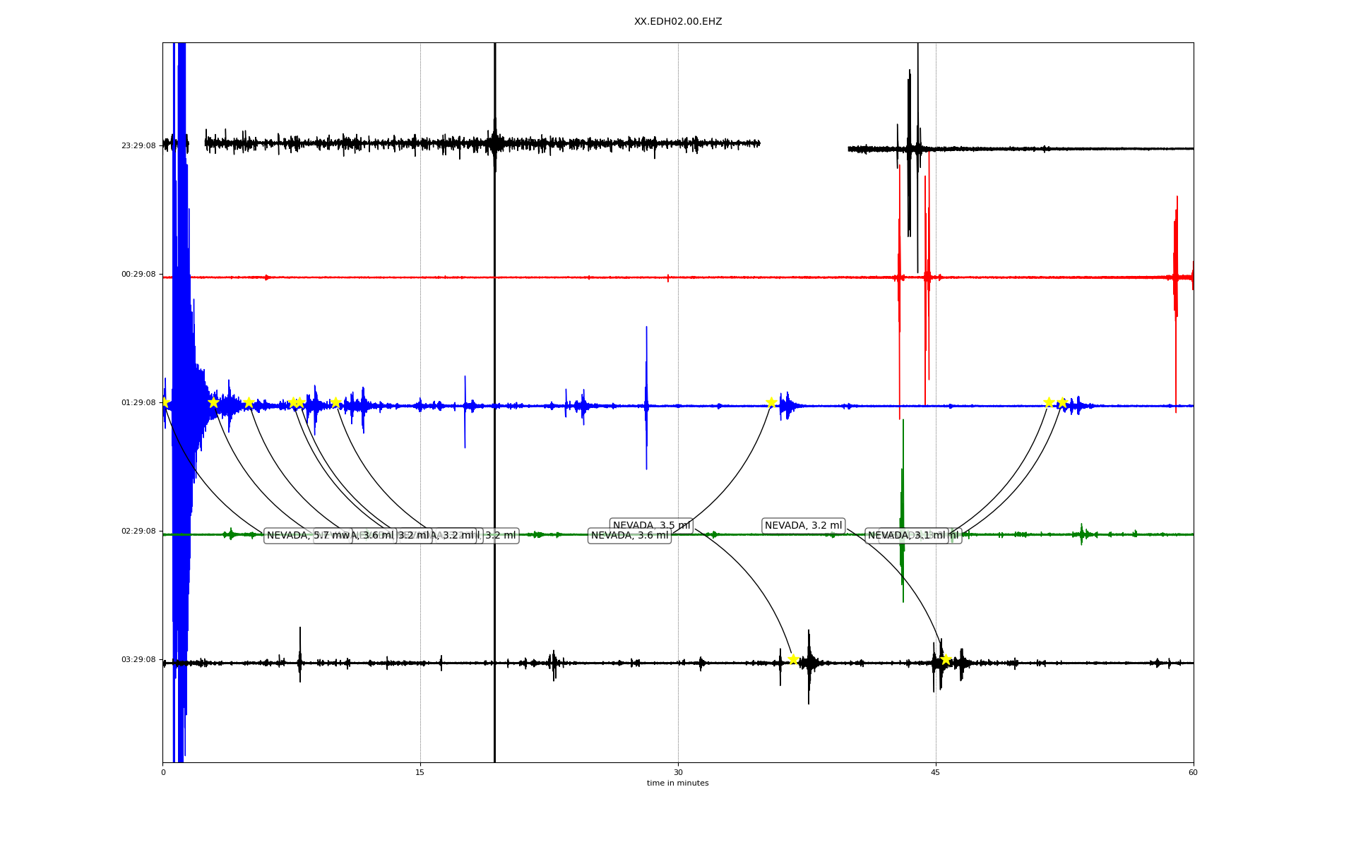Click the NEVADA, 3.6 ml label near 30 minutes
This screenshot has height=847, width=1356.
629,536
